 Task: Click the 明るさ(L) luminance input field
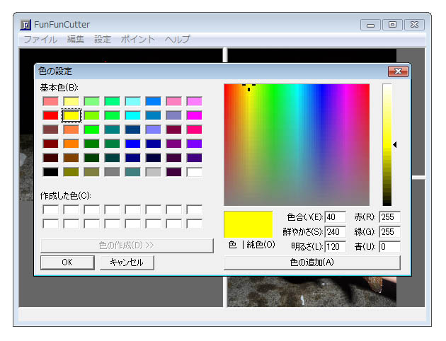coord(335,246)
